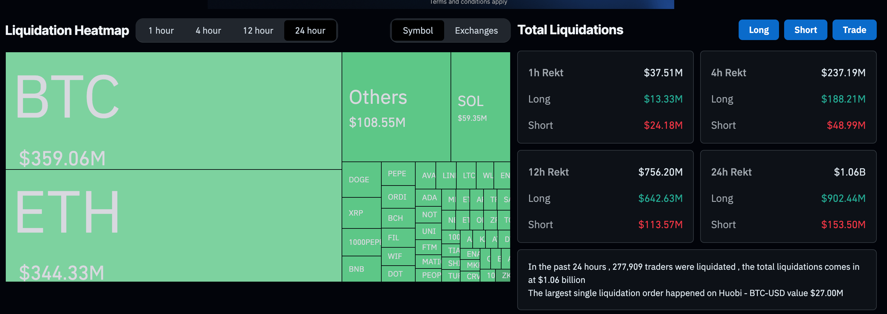
Task: Click the blue Long button
Action: point(759,30)
